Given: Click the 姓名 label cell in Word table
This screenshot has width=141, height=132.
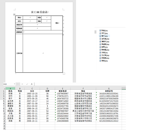Looking at the screenshot, I should (19, 18).
